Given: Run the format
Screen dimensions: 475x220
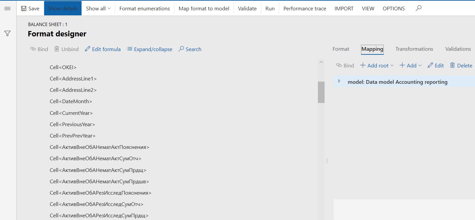Looking at the screenshot, I should tap(270, 8).
